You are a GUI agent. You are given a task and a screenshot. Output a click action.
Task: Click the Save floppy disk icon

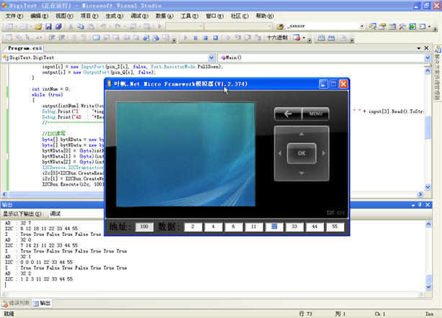pos(48,27)
